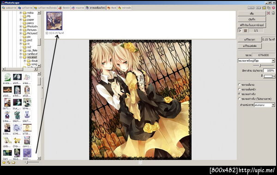Click the folder tree scroll-right arrow
This screenshot has width=277, height=175.
coord(36,69)
